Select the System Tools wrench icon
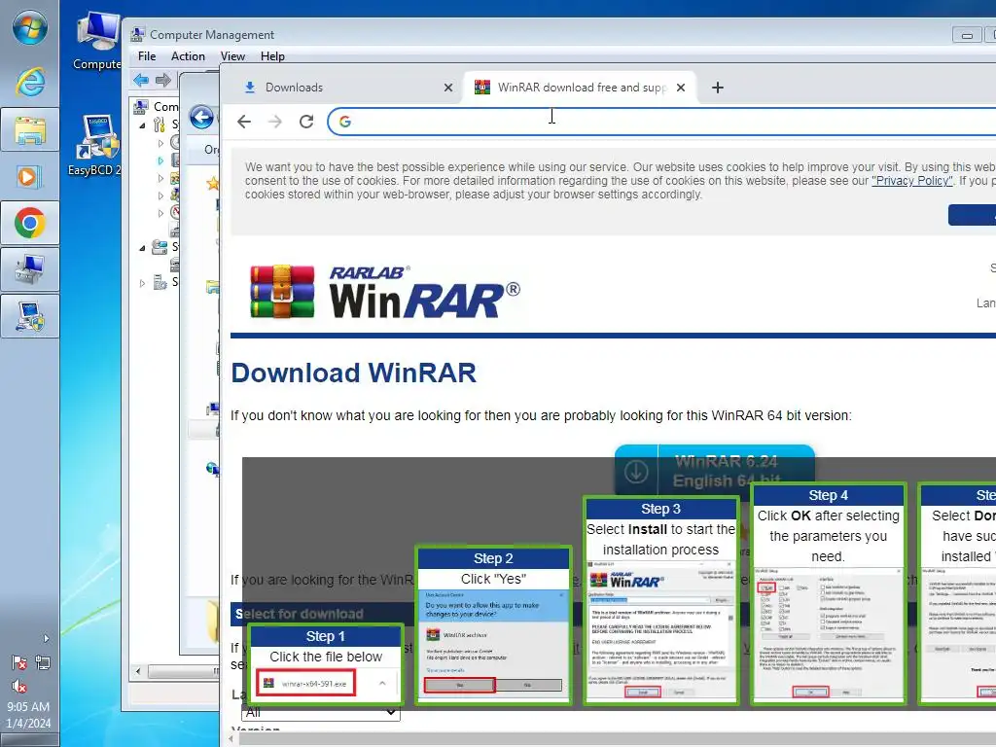This screenshot has height=747, width=996. click(159, 124)
